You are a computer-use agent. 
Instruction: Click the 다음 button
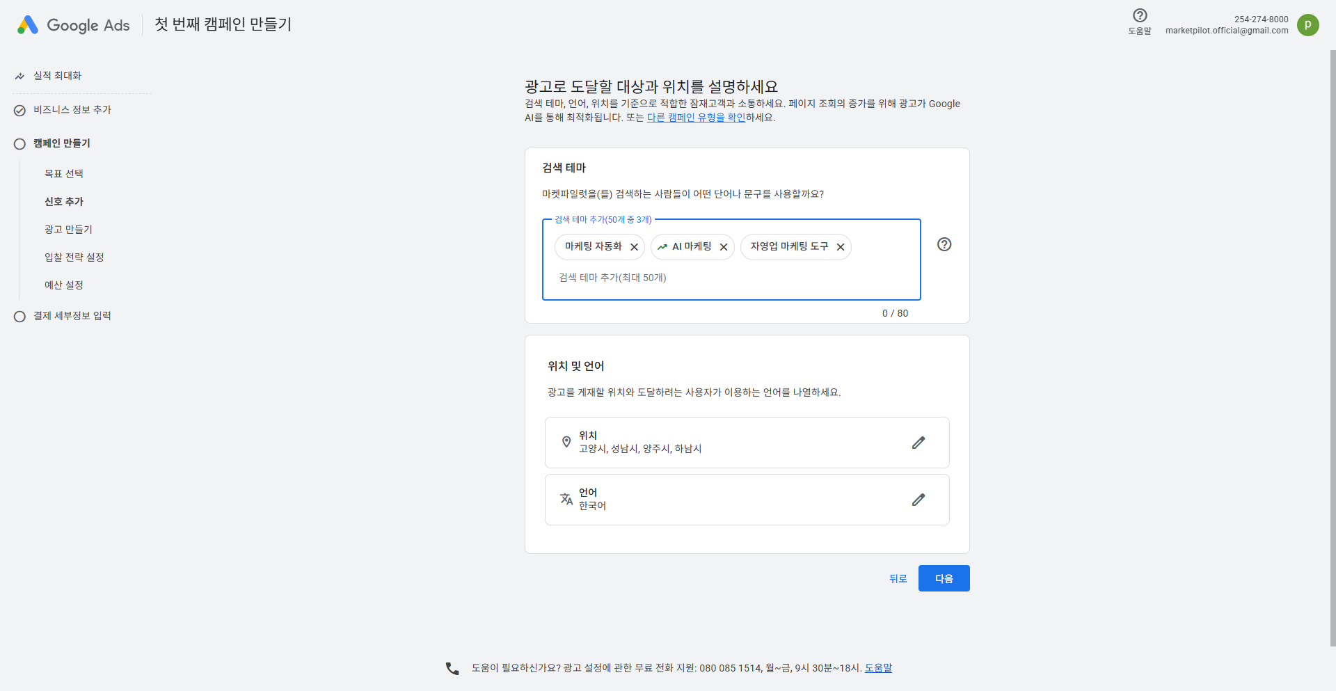[944, 578]
